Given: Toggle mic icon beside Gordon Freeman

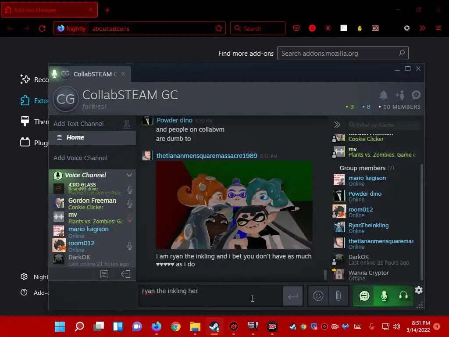Looking at the screenshot, I should (x=130, y=204).
